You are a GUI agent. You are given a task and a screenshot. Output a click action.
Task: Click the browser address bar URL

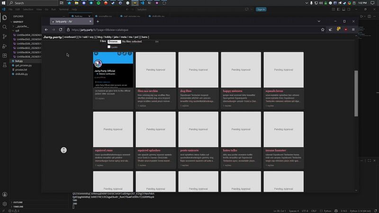coord(100,30)
